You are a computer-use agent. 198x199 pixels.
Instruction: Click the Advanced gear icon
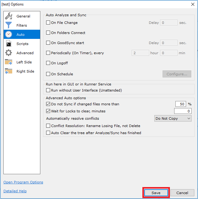[9, 53]
